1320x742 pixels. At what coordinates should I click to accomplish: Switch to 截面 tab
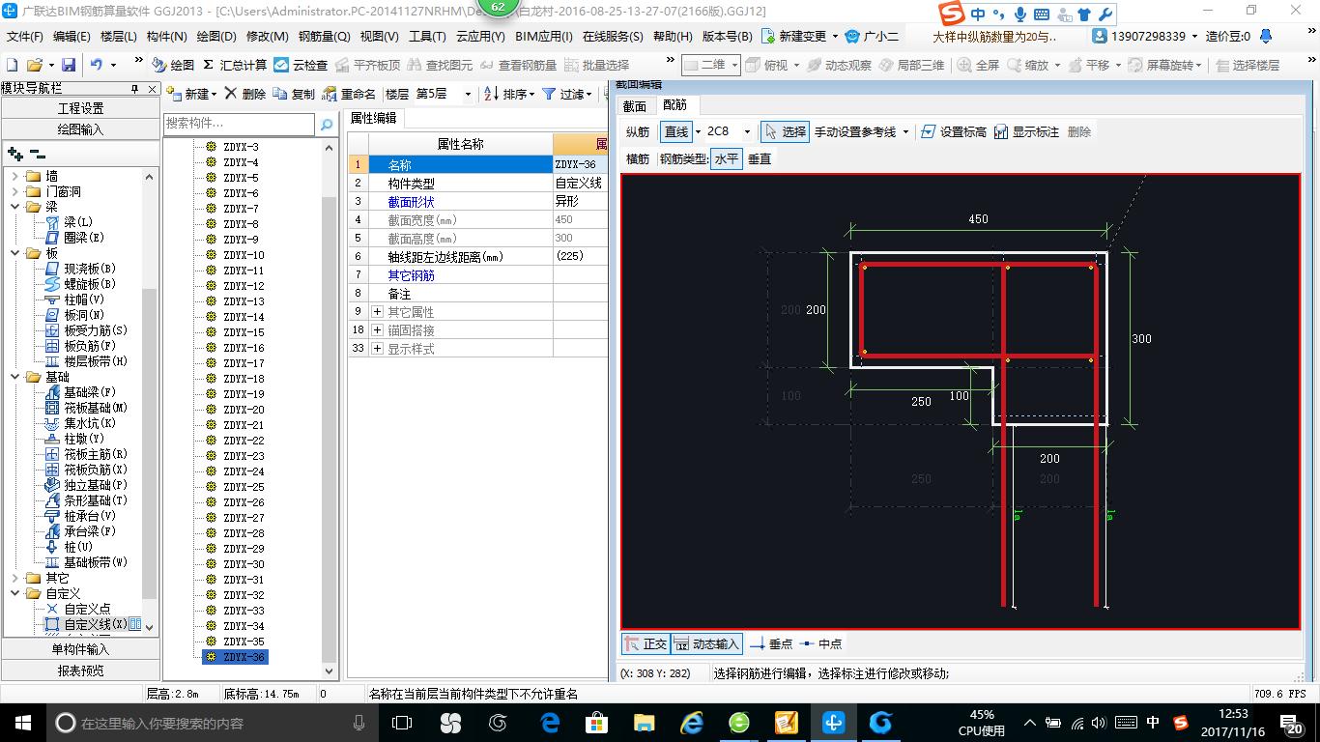(635, 105)
